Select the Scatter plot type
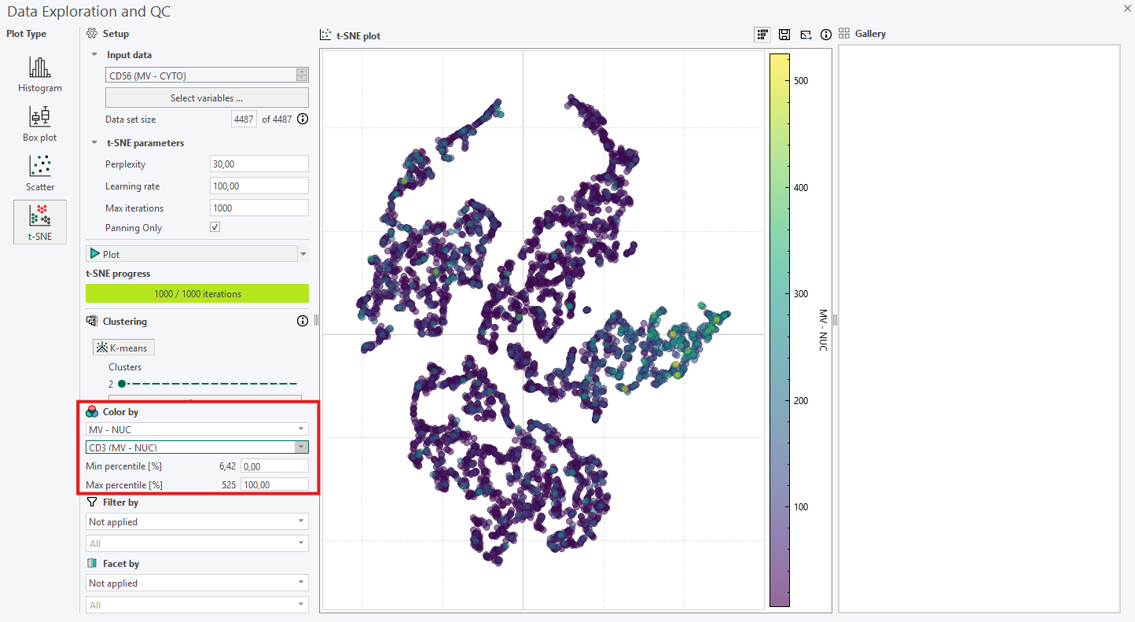 (39, 174)
